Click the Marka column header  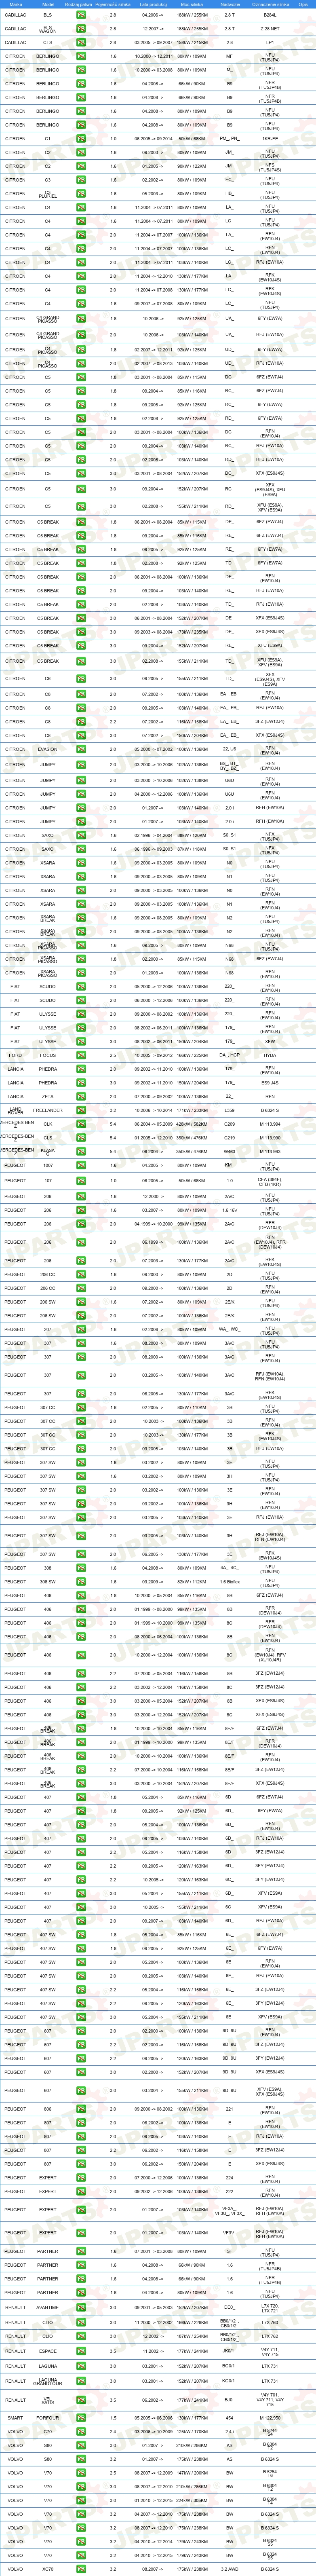15,4
